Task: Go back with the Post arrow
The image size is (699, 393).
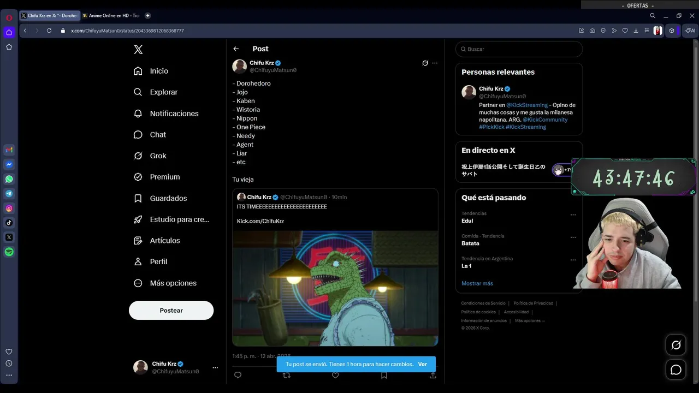Action: 236,49
